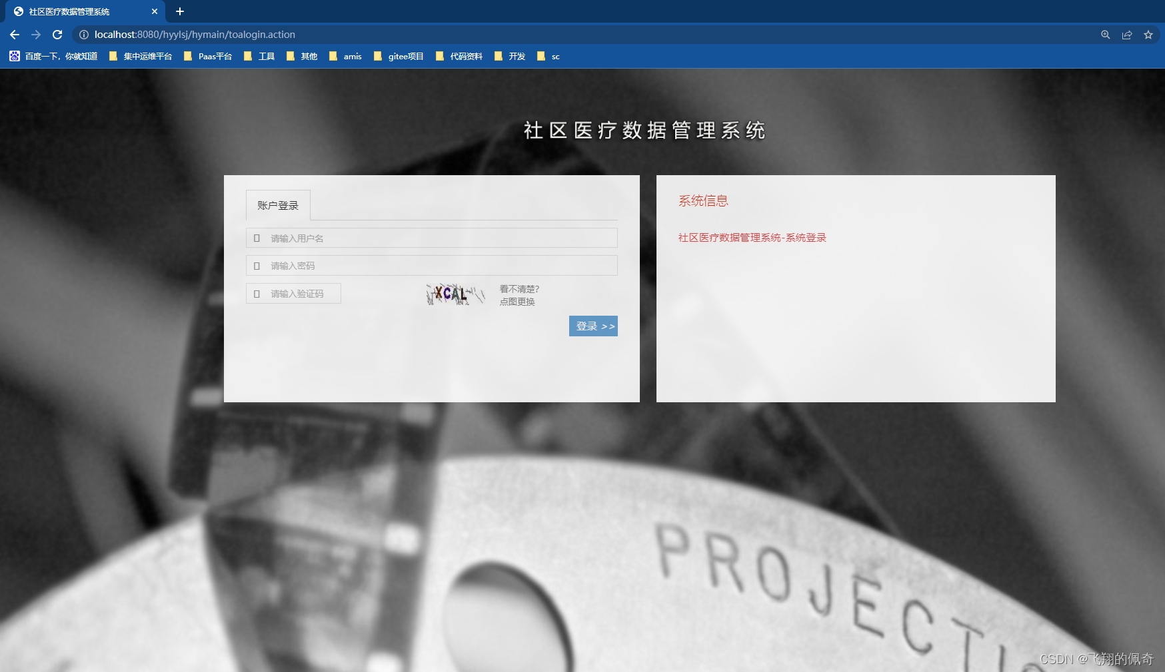Open site information icon in address bar
Image resolution: width=1165 pixels, height=672 pixels.
(84, 35)
